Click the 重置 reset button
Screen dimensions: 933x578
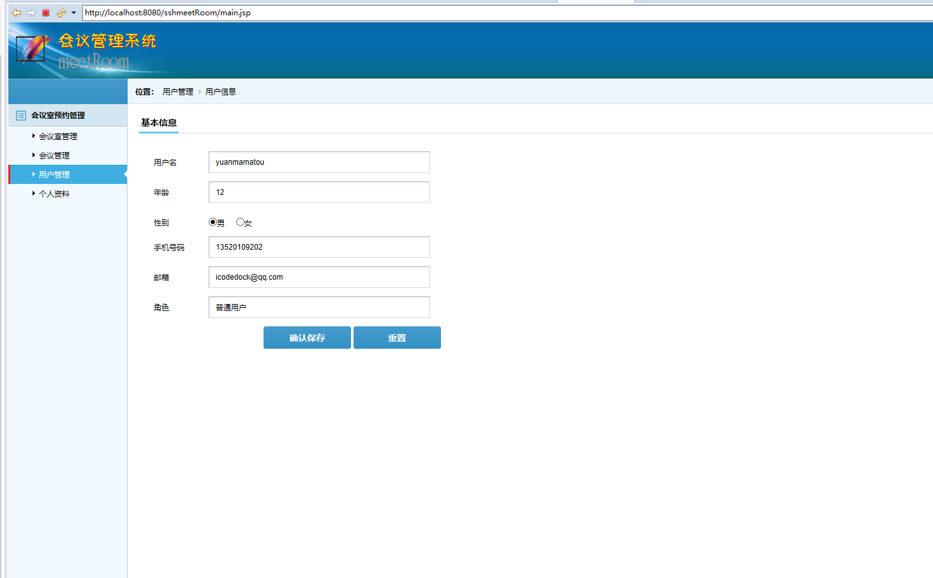(x=397, y=337)
